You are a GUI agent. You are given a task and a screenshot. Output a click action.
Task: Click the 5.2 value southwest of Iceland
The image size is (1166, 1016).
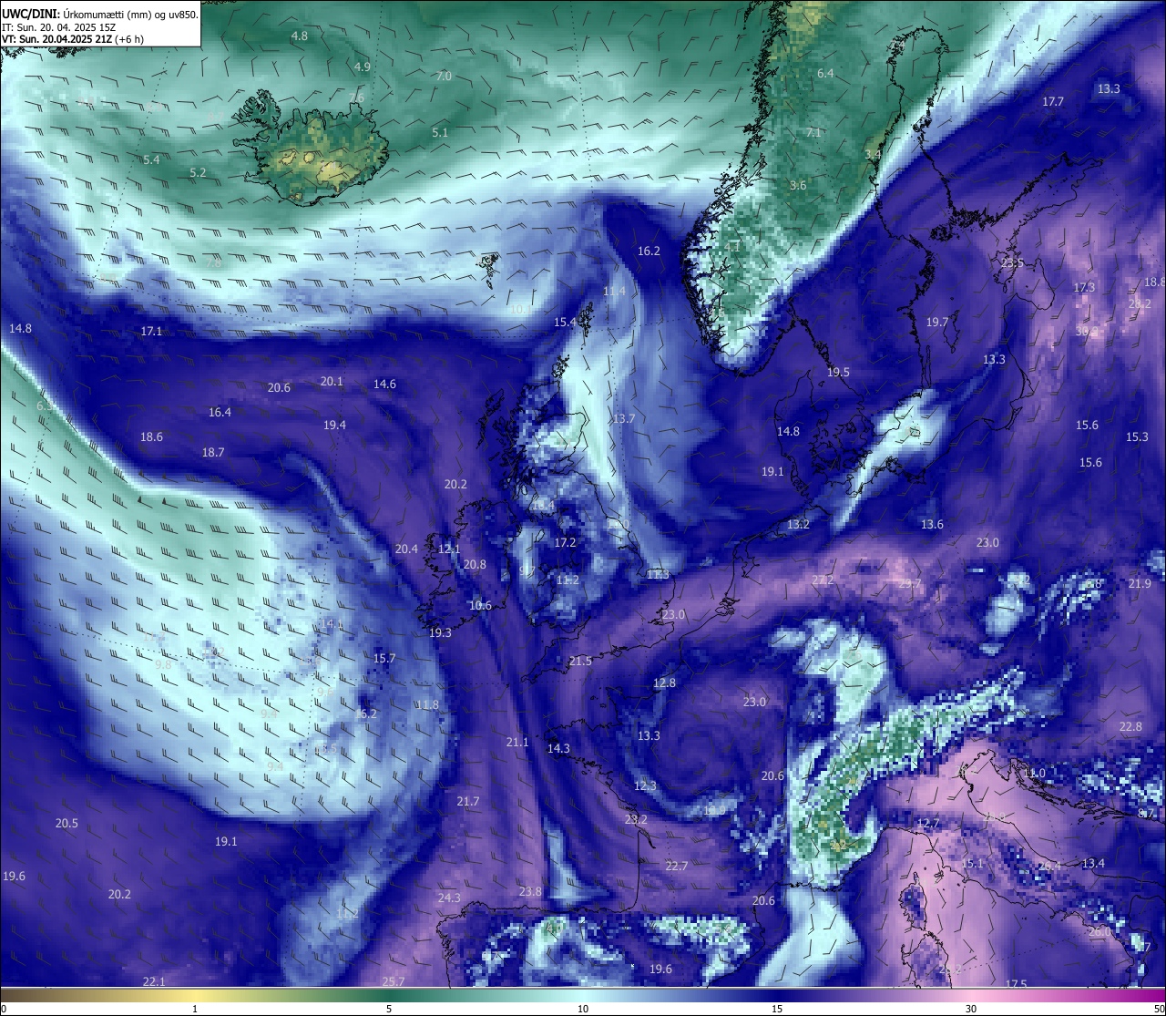point(198,172)
